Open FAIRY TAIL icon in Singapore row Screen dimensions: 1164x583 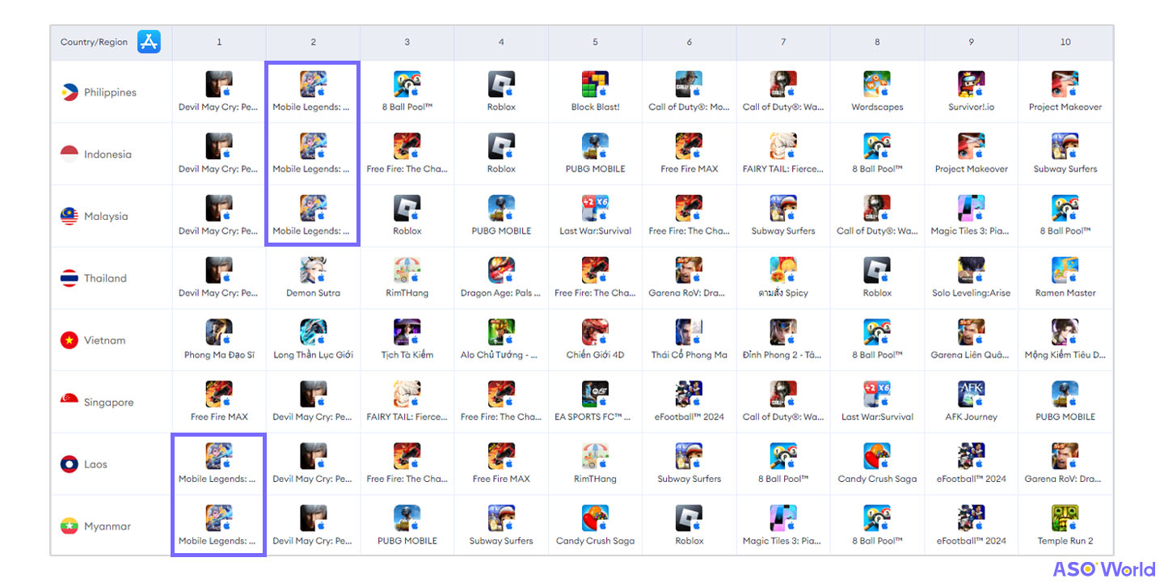[407, 395]
